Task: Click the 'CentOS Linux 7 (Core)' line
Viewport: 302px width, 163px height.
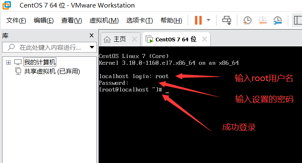Action: [x=133, y=56]
